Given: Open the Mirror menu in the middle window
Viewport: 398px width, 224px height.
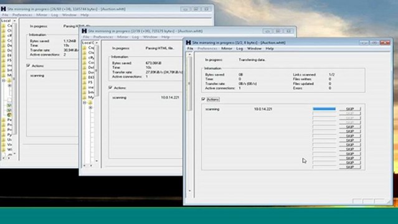Looking at the screenshot, I should [x=123, y=37].
